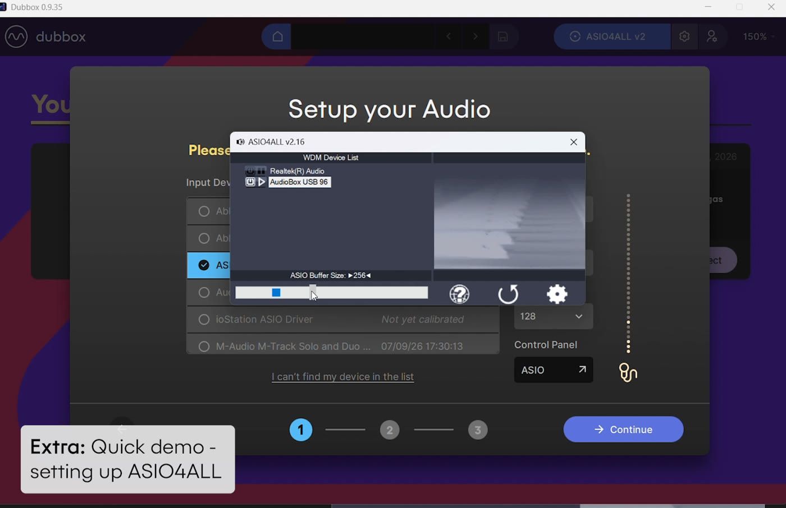
Task: Click the "WDM Device List" header
Action: coord(331,158)
